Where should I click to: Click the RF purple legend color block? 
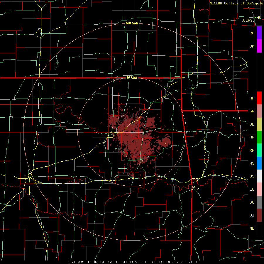point(259,33)
